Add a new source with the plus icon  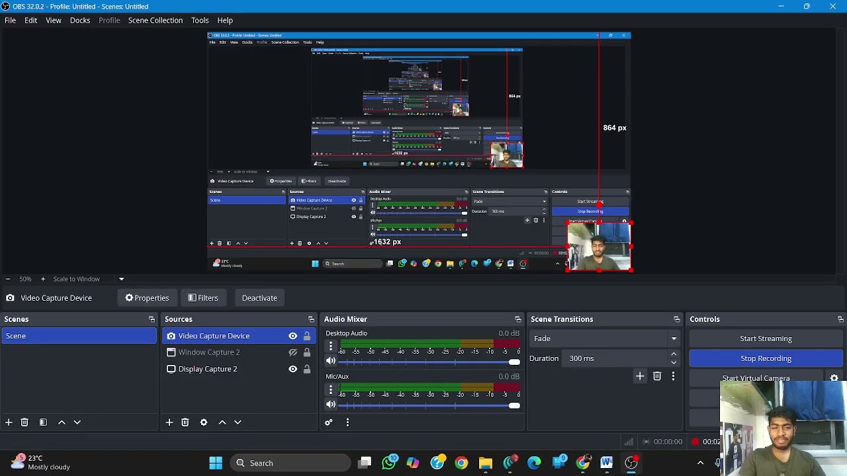pos(169,422)
